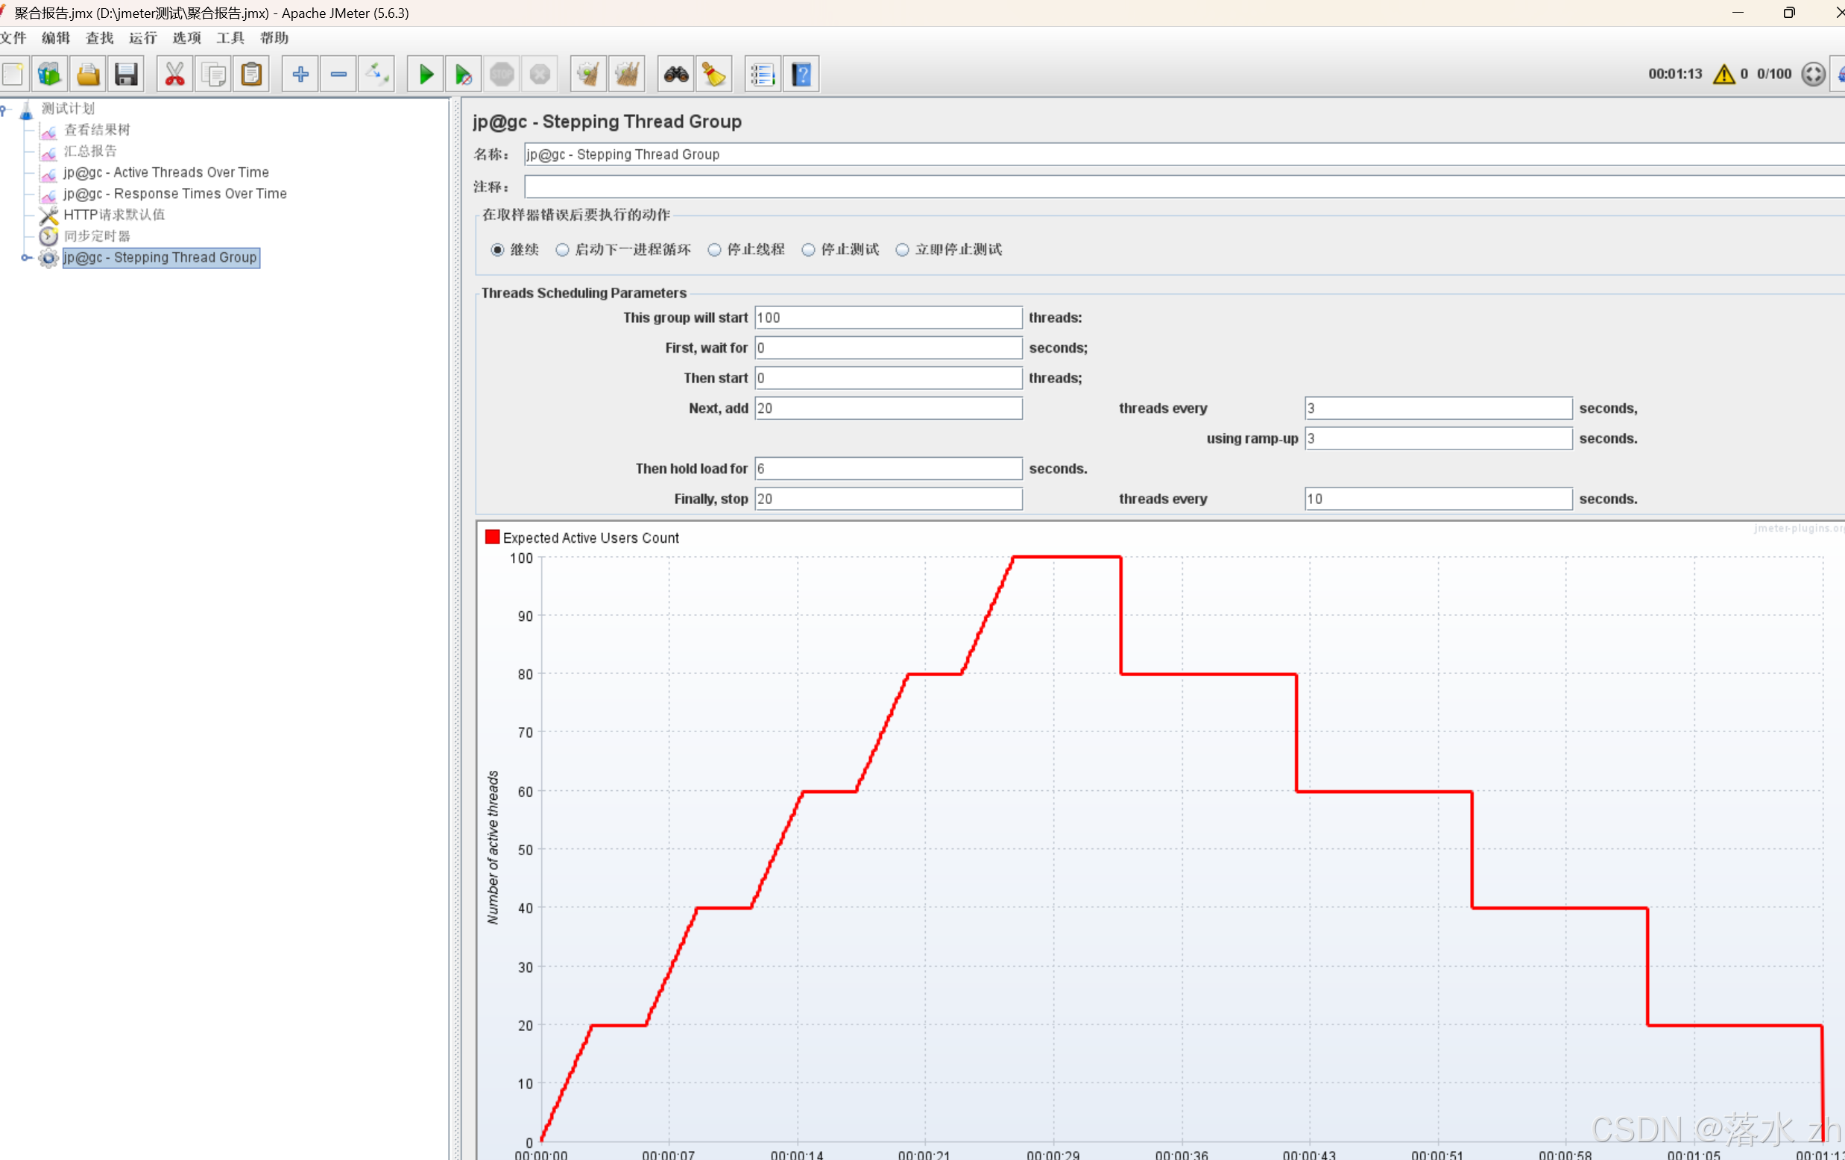The image size is (1845, 1160).
Task: Select the 继续 radio option
Action: pos(498,250)
